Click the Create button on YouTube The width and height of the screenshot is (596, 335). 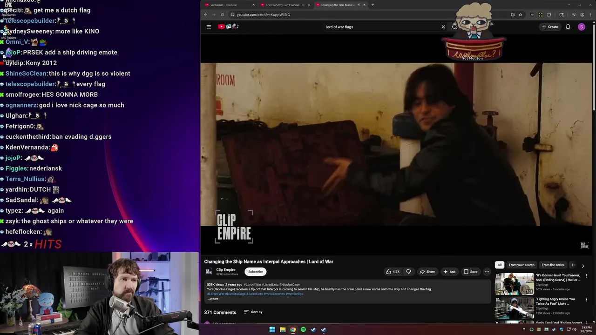[550, 27]
